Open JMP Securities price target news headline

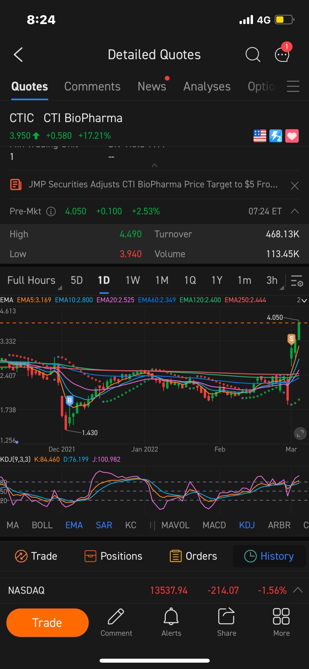pyautogui.click(x=153, y=184)
